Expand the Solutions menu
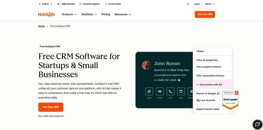This screenshot has width=263, height=130. 89,14
